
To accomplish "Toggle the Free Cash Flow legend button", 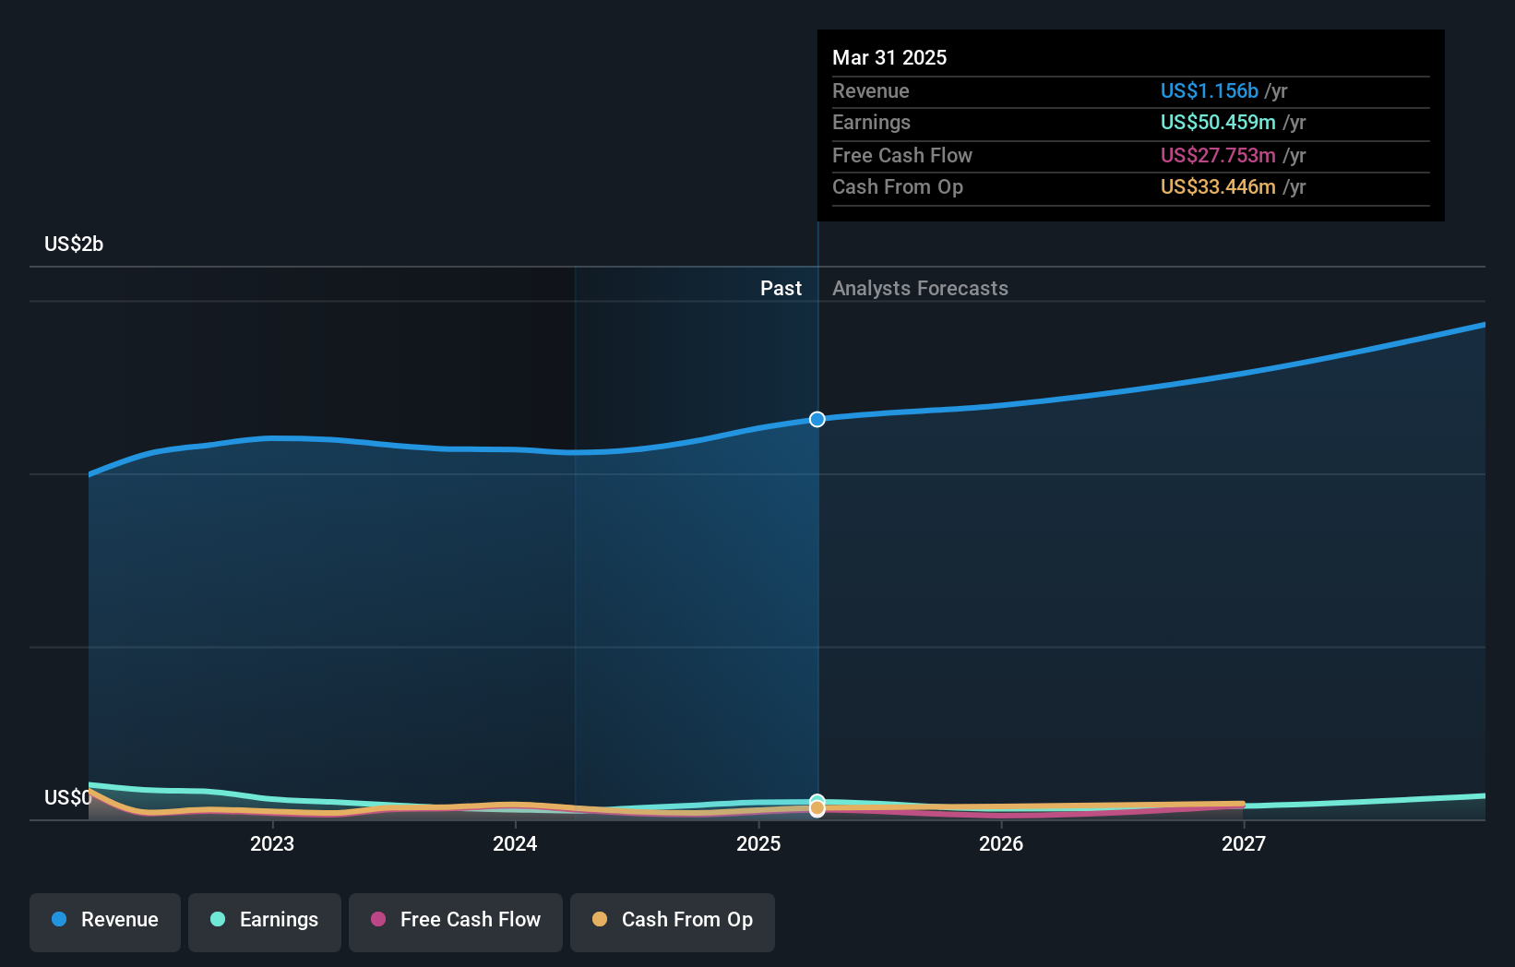I will (x=456, y=922).
